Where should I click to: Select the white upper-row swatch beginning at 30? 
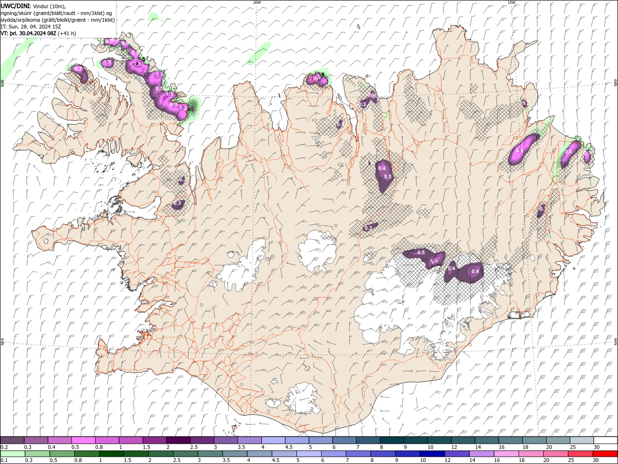pos(605,440)
